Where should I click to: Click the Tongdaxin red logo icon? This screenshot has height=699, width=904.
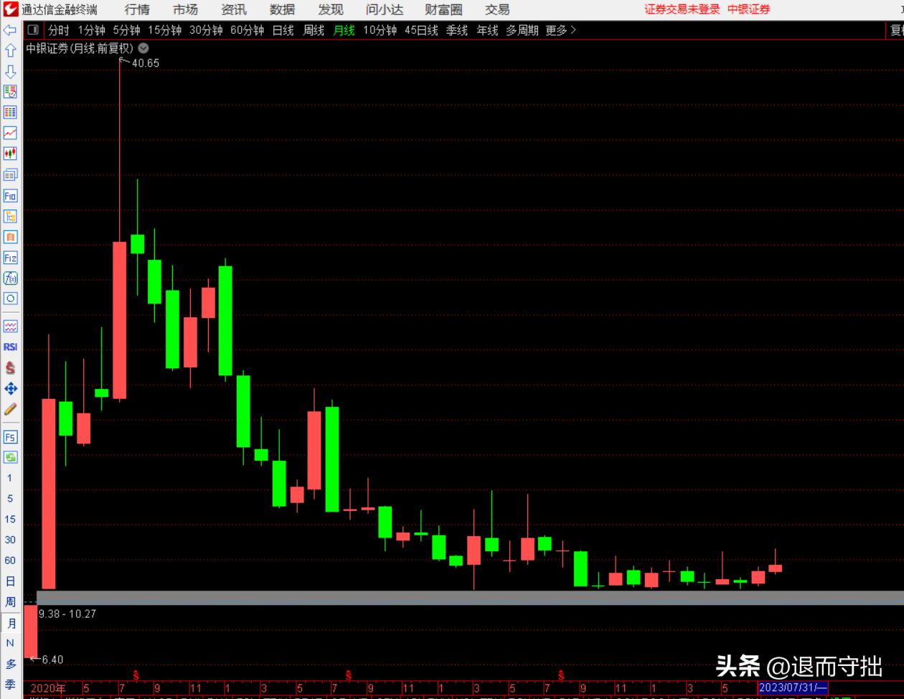click(10, 9)
